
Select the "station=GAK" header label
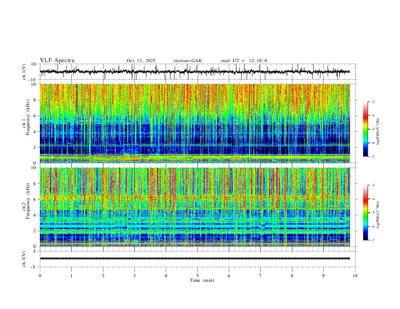[188, 61]
